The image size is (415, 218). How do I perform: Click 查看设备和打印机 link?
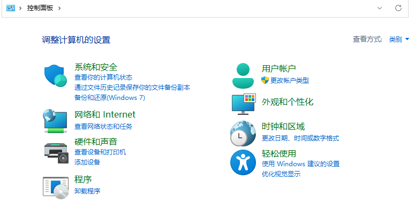click(x=100, y=152)
